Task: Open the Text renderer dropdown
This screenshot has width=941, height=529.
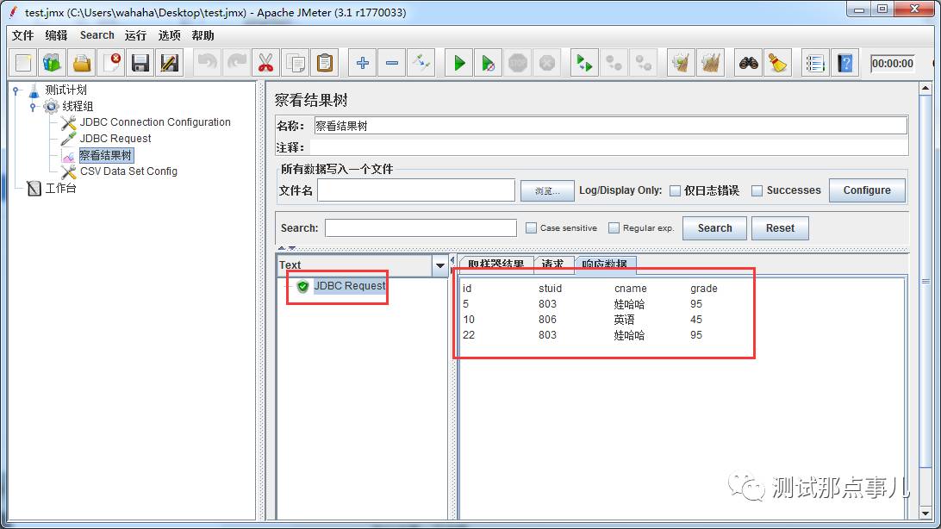Action: pyautogui.click(x=439, y=265)
